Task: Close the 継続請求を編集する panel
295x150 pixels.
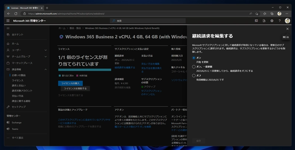Action: [x=287, y=29]
